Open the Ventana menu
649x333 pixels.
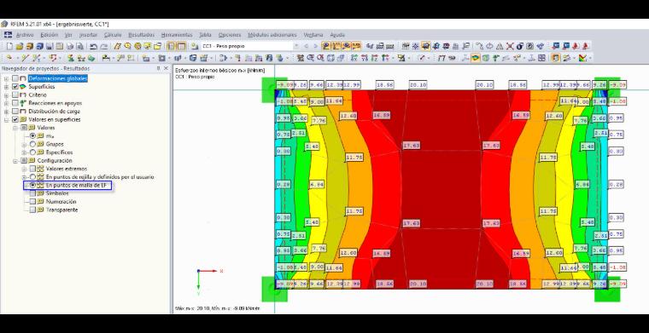[x=313, y=35]
